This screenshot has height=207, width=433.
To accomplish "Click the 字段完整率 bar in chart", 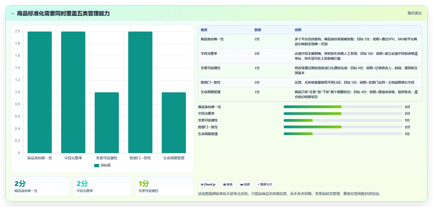I will pyautogui.click(x=73, y=92).
